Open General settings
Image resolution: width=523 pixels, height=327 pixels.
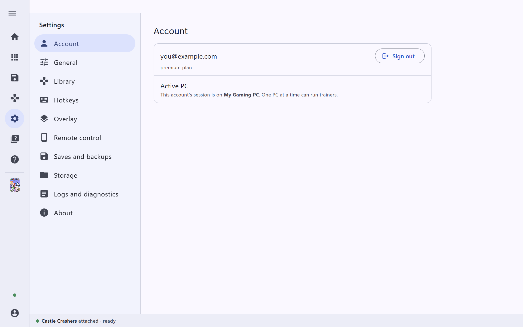(x=85, y=62)
